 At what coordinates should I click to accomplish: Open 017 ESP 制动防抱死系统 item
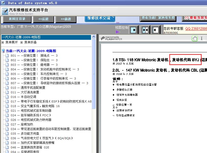point(51,101)
